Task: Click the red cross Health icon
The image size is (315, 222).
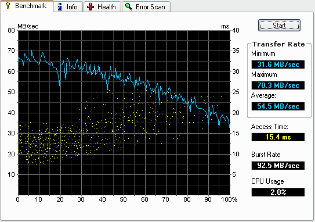Action: (90, 7)
